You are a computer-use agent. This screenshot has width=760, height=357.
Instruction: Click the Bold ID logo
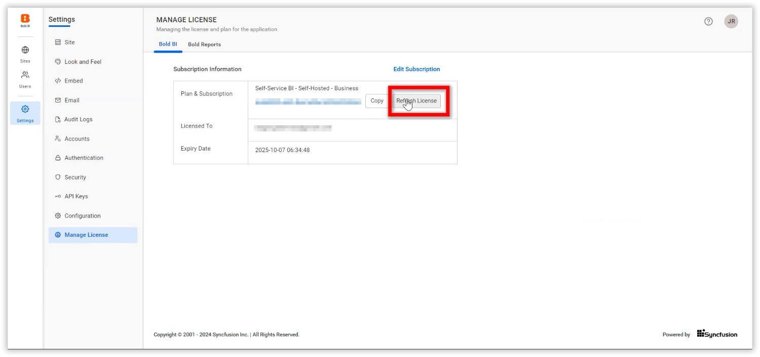point(25,18)
